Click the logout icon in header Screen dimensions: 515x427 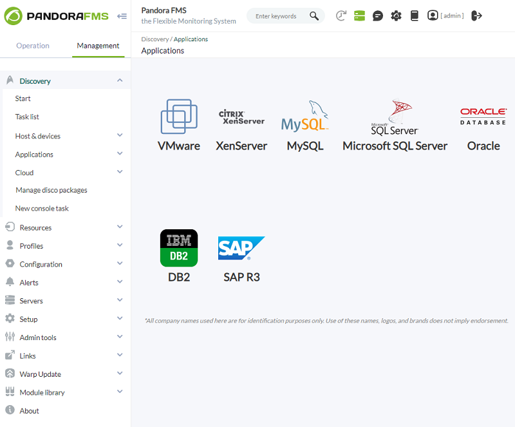pos(476,15)
